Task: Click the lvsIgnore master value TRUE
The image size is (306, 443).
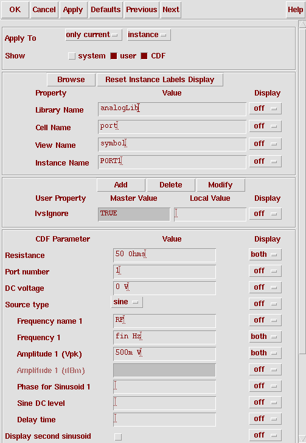Action: pos(134,214)
